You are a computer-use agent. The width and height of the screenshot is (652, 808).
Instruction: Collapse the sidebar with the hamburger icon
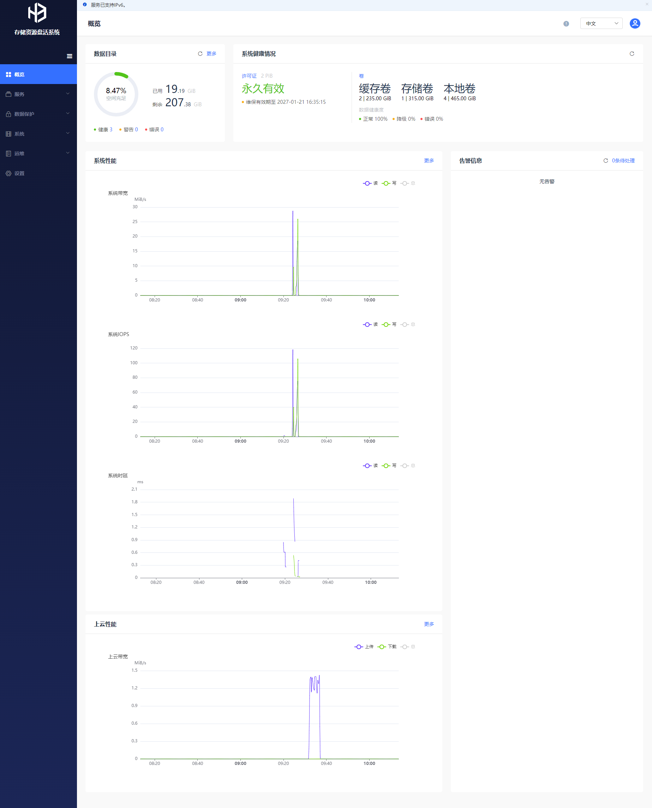pyautogui.click(x=70, y=56)
